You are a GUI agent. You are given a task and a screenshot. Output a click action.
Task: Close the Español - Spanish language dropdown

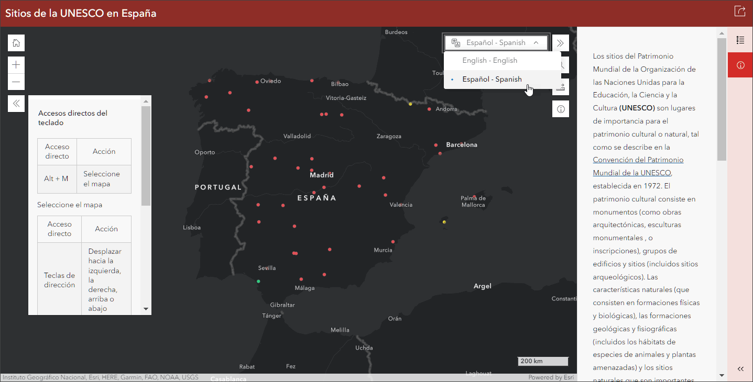tap(496, 43)
